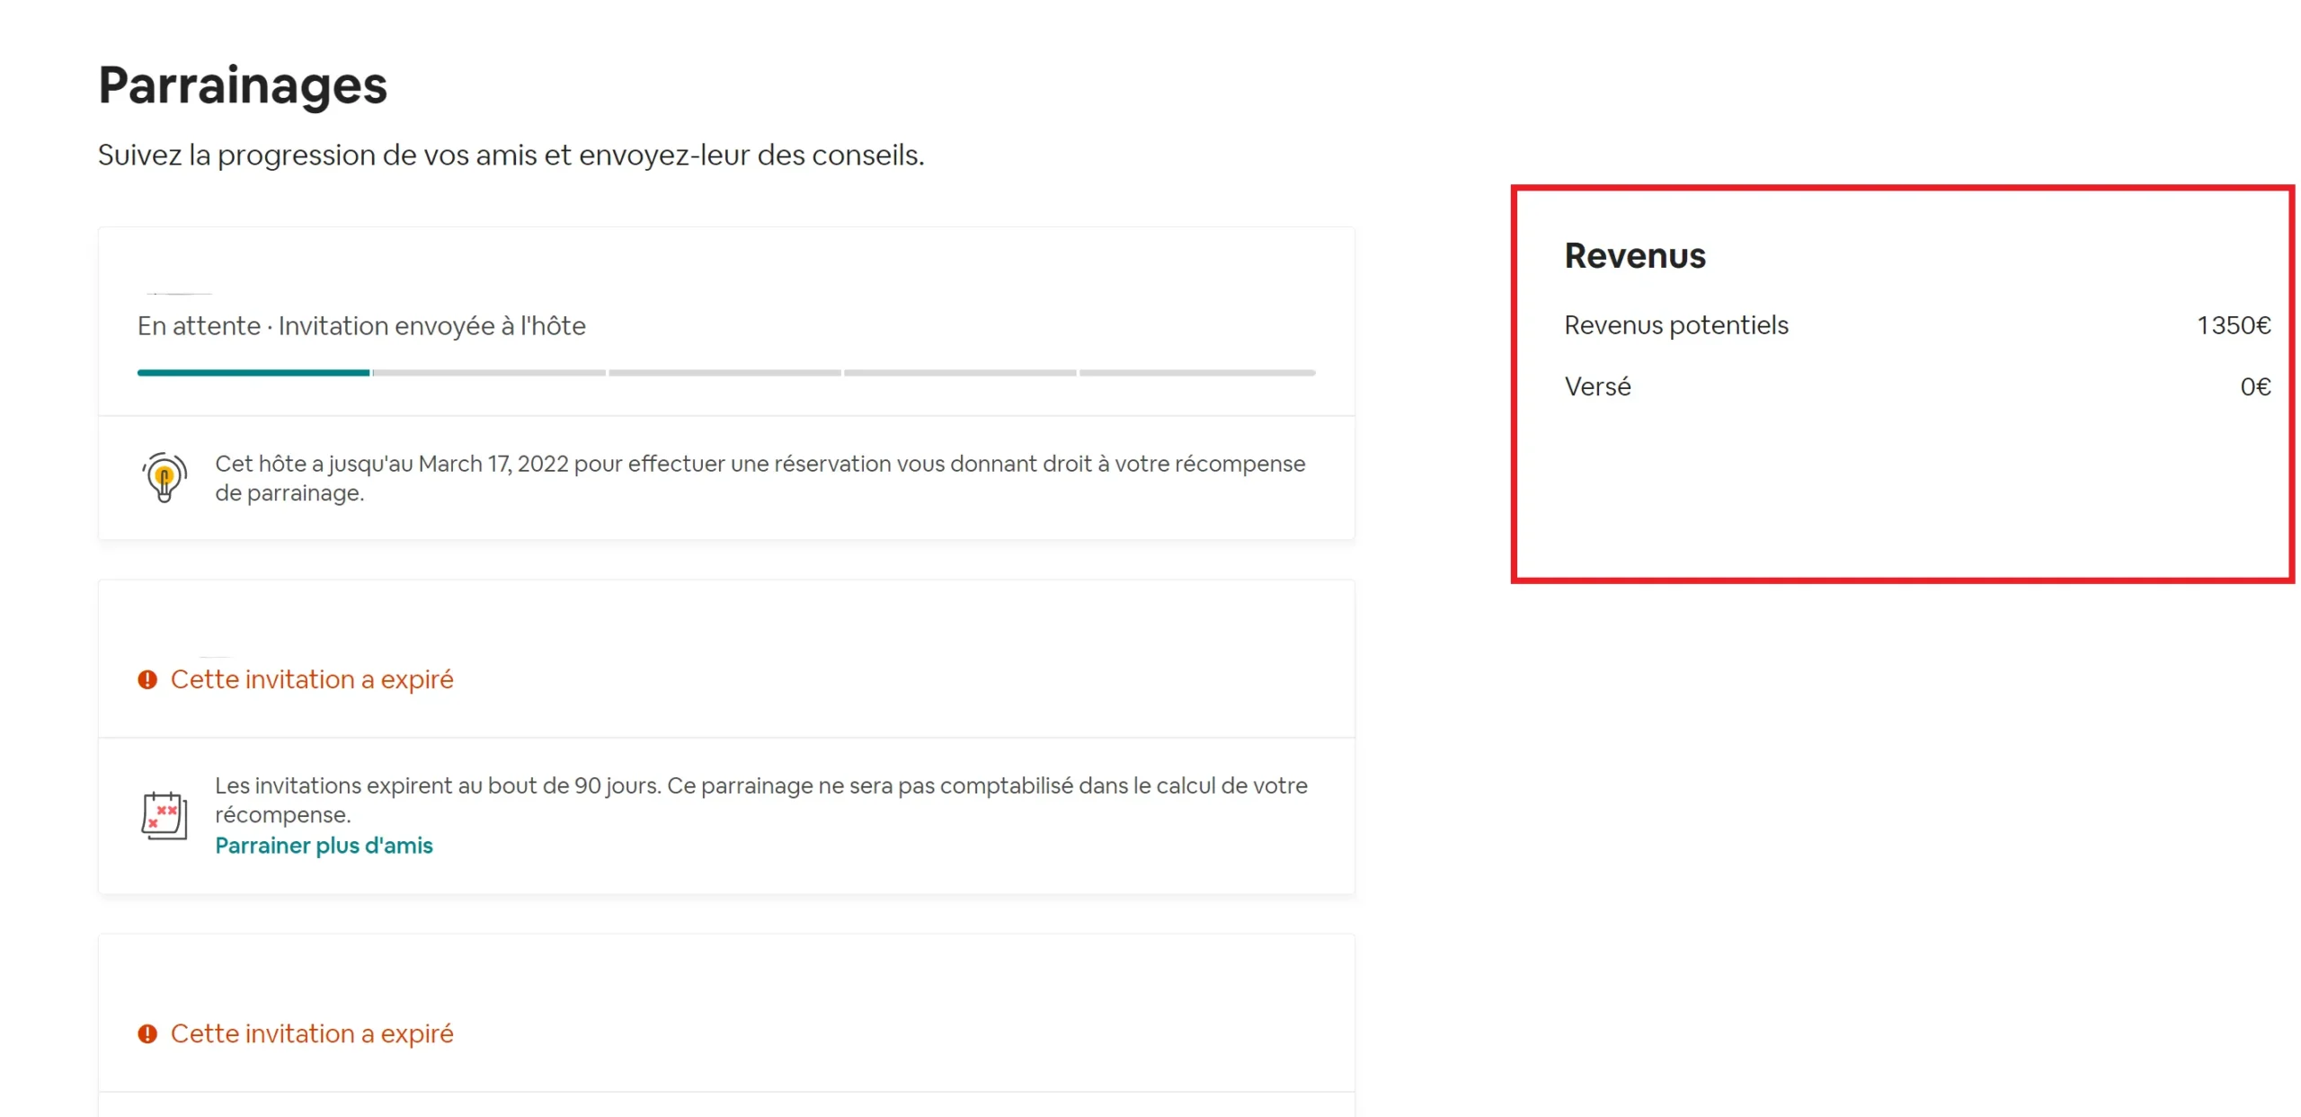This screenshot has width=2301, height=1117.
Task: Click the filled teal progress segment
Action: click(253, 373)
